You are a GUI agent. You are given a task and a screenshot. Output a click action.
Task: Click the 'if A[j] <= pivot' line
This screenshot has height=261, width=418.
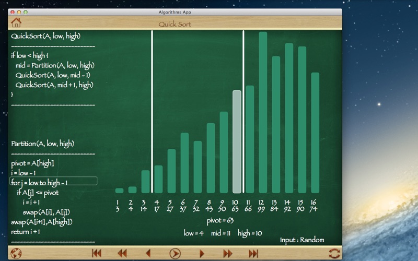(x=38, y=193)
